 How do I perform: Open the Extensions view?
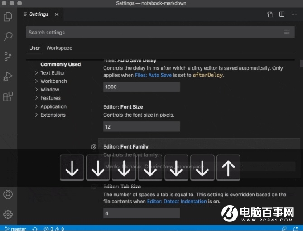click(x=8, y=96)
